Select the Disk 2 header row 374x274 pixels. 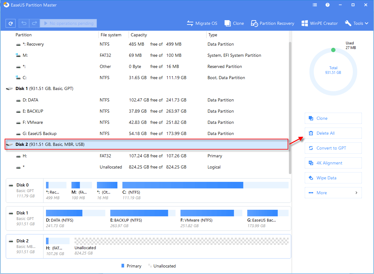147,144
